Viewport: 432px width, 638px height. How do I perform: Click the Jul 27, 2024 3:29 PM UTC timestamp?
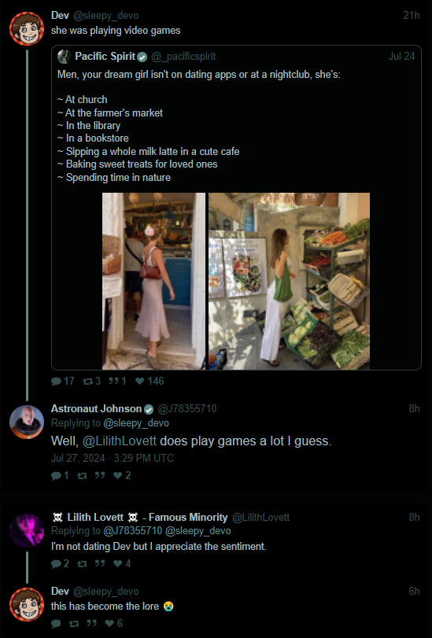113,458
